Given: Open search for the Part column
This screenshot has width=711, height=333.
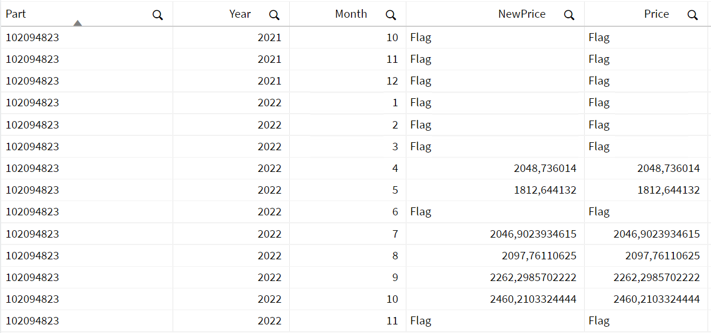Looking at the screenshot, I should [x=158, y=15].
